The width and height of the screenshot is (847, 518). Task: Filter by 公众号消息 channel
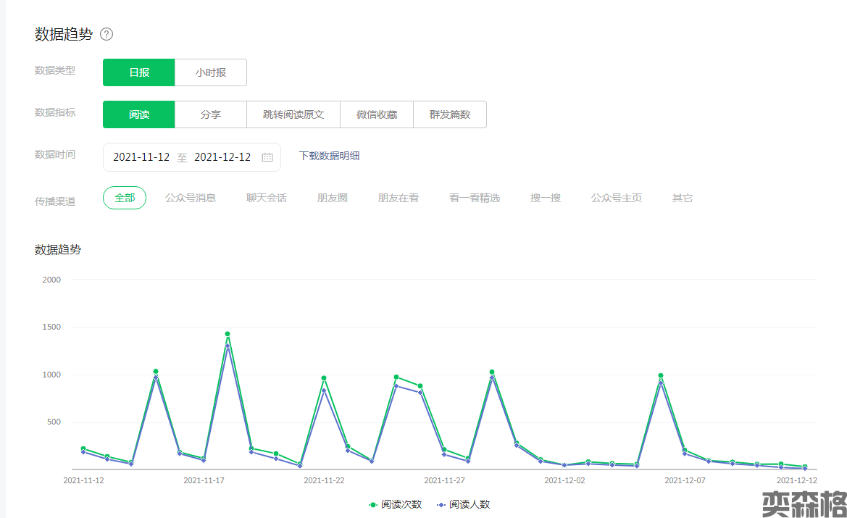[x=191, y=198]
